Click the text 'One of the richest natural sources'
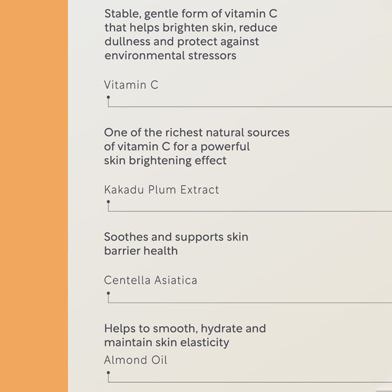The width and height of the screenshot is (392, 392). [197, 133]
